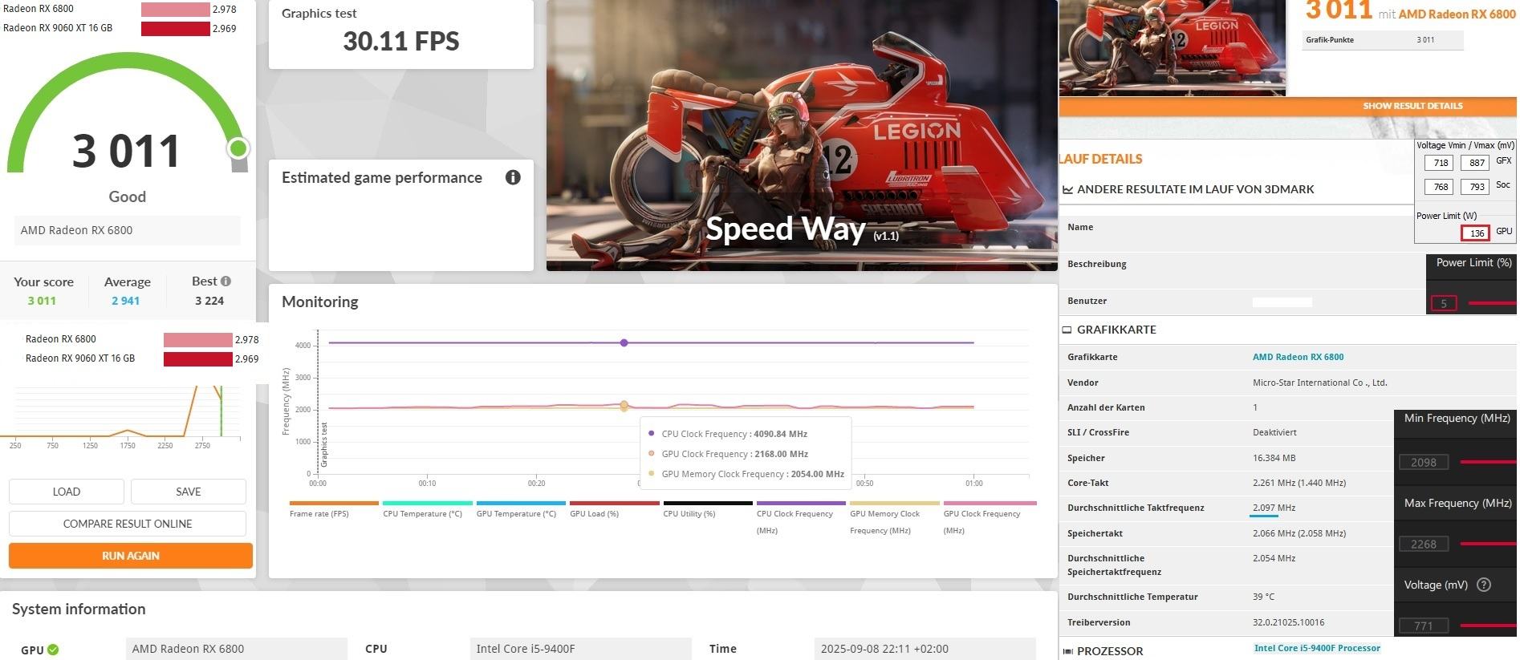Open the orange AMD Radeon RX 6800 title link

(x=1457, y=14)
